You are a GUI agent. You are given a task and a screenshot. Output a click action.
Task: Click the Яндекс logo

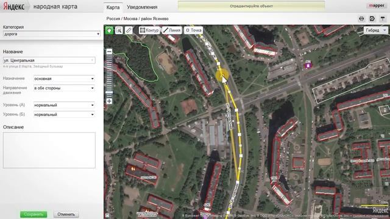(14, 7)
